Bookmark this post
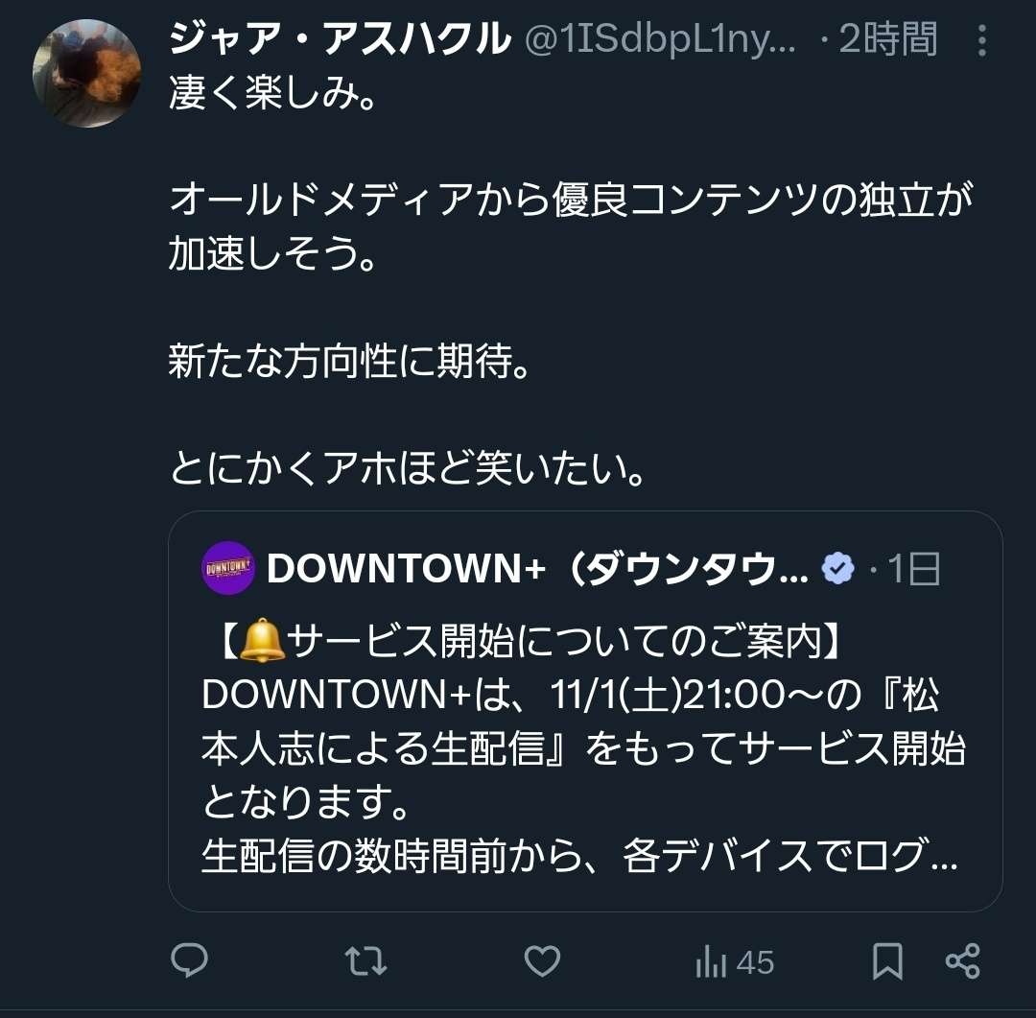Viewport: 1036px width, 1018px height. 887,961
